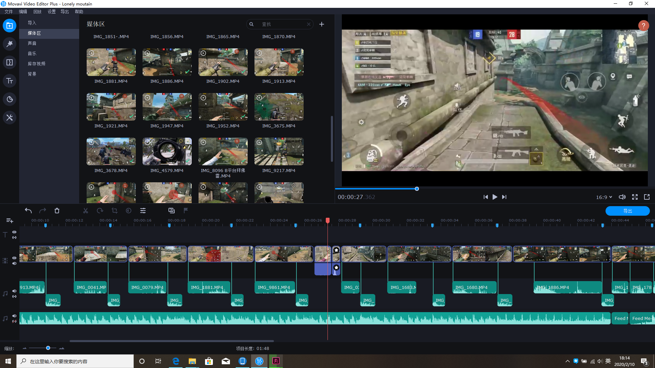
Task: Split clip with scissors icon
Action: click(x=86, y=211)
